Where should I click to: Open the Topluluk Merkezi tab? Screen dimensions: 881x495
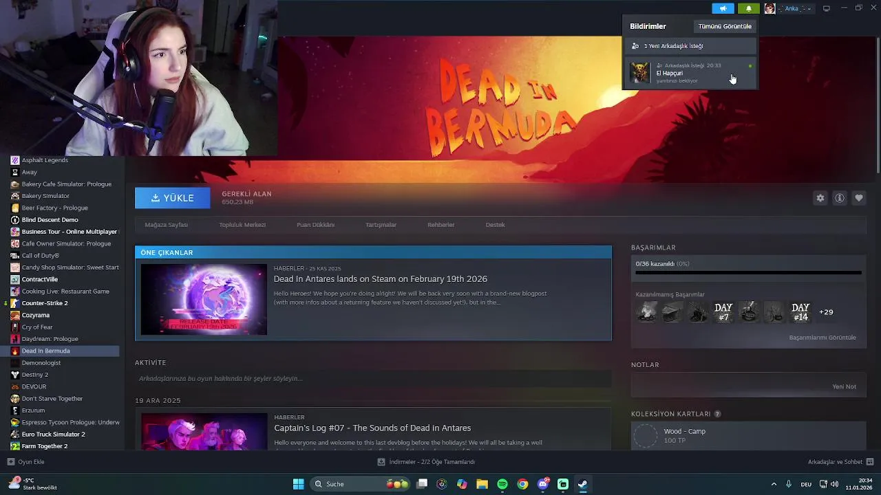point(242,225)
